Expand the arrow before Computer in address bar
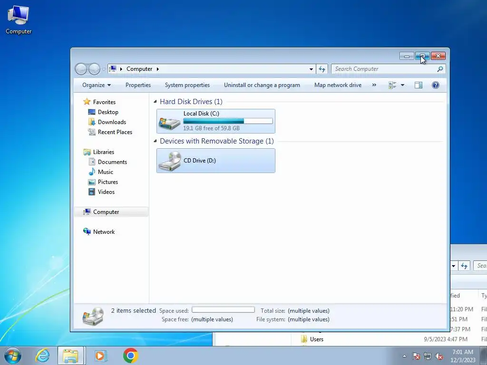 pyautogui.click(x=121, y=69)
